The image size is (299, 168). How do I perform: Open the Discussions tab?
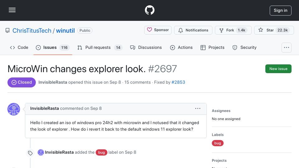(146, 47)
